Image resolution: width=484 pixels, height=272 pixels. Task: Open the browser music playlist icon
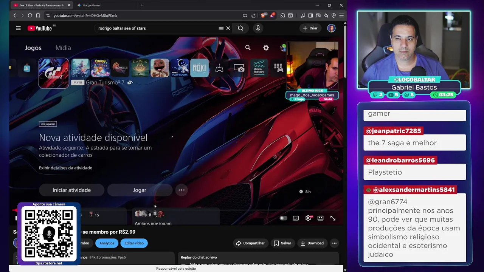pos(302,15)
